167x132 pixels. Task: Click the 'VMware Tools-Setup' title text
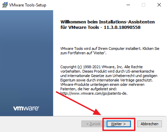[x=28, y=5]
